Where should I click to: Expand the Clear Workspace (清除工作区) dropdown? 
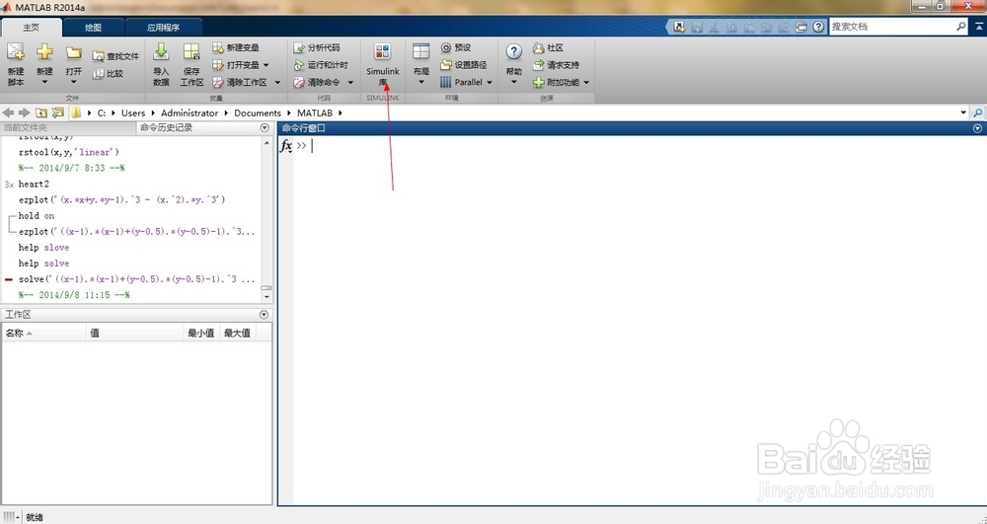tap(277, 83)
